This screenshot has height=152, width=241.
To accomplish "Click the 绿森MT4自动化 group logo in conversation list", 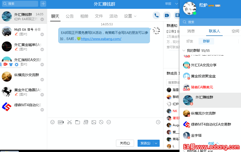I will click(x=7, y=107).
